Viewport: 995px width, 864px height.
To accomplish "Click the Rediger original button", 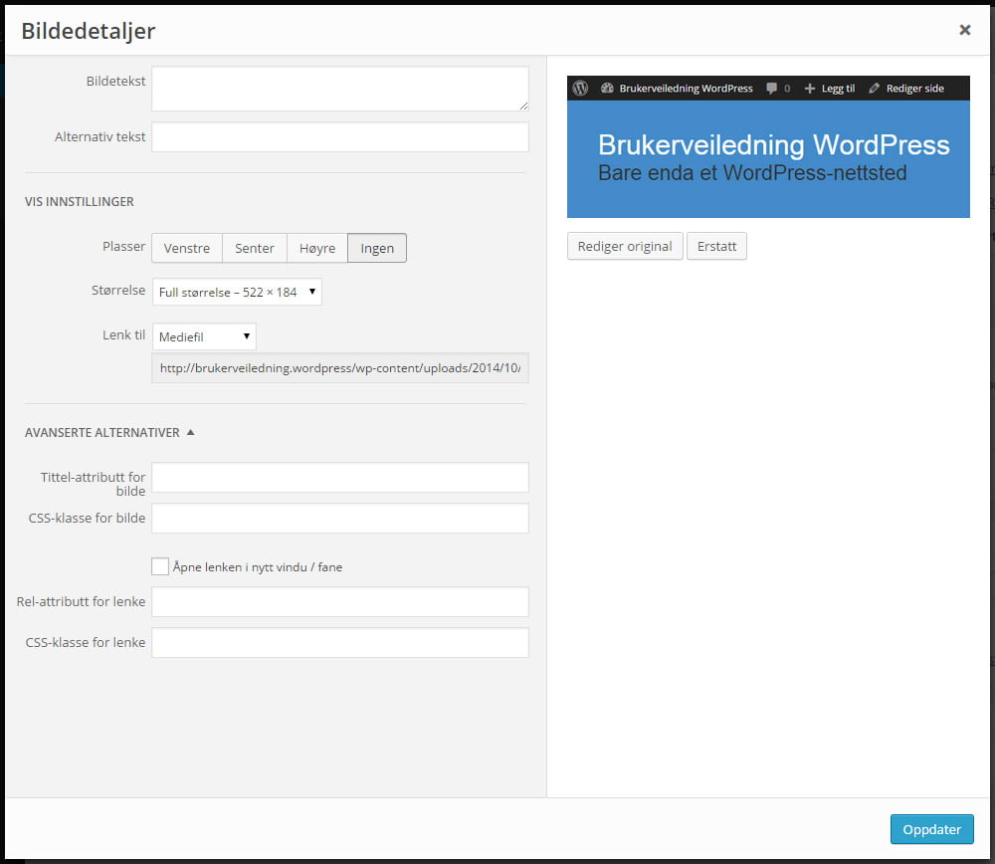I will (x=625, y=246).
